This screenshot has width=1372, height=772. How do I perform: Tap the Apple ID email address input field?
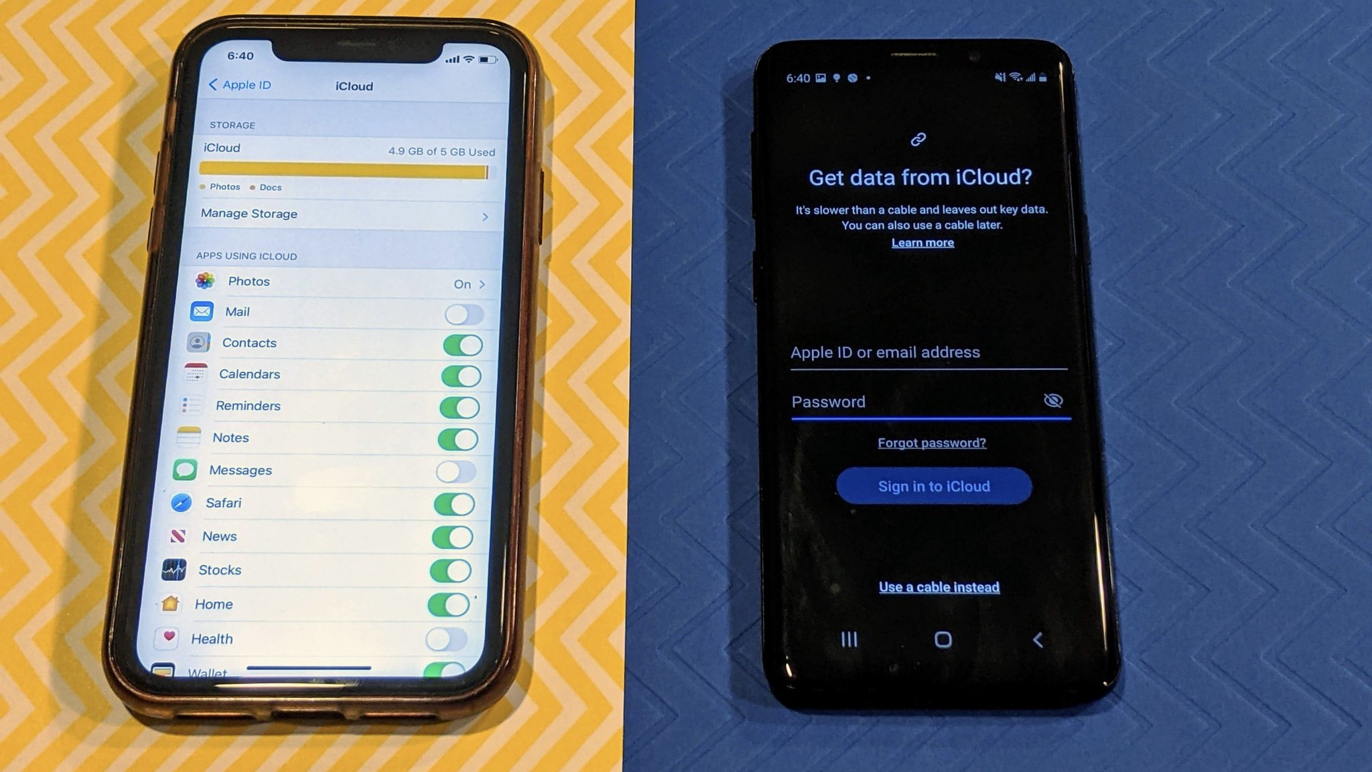(x=927, y=352)
